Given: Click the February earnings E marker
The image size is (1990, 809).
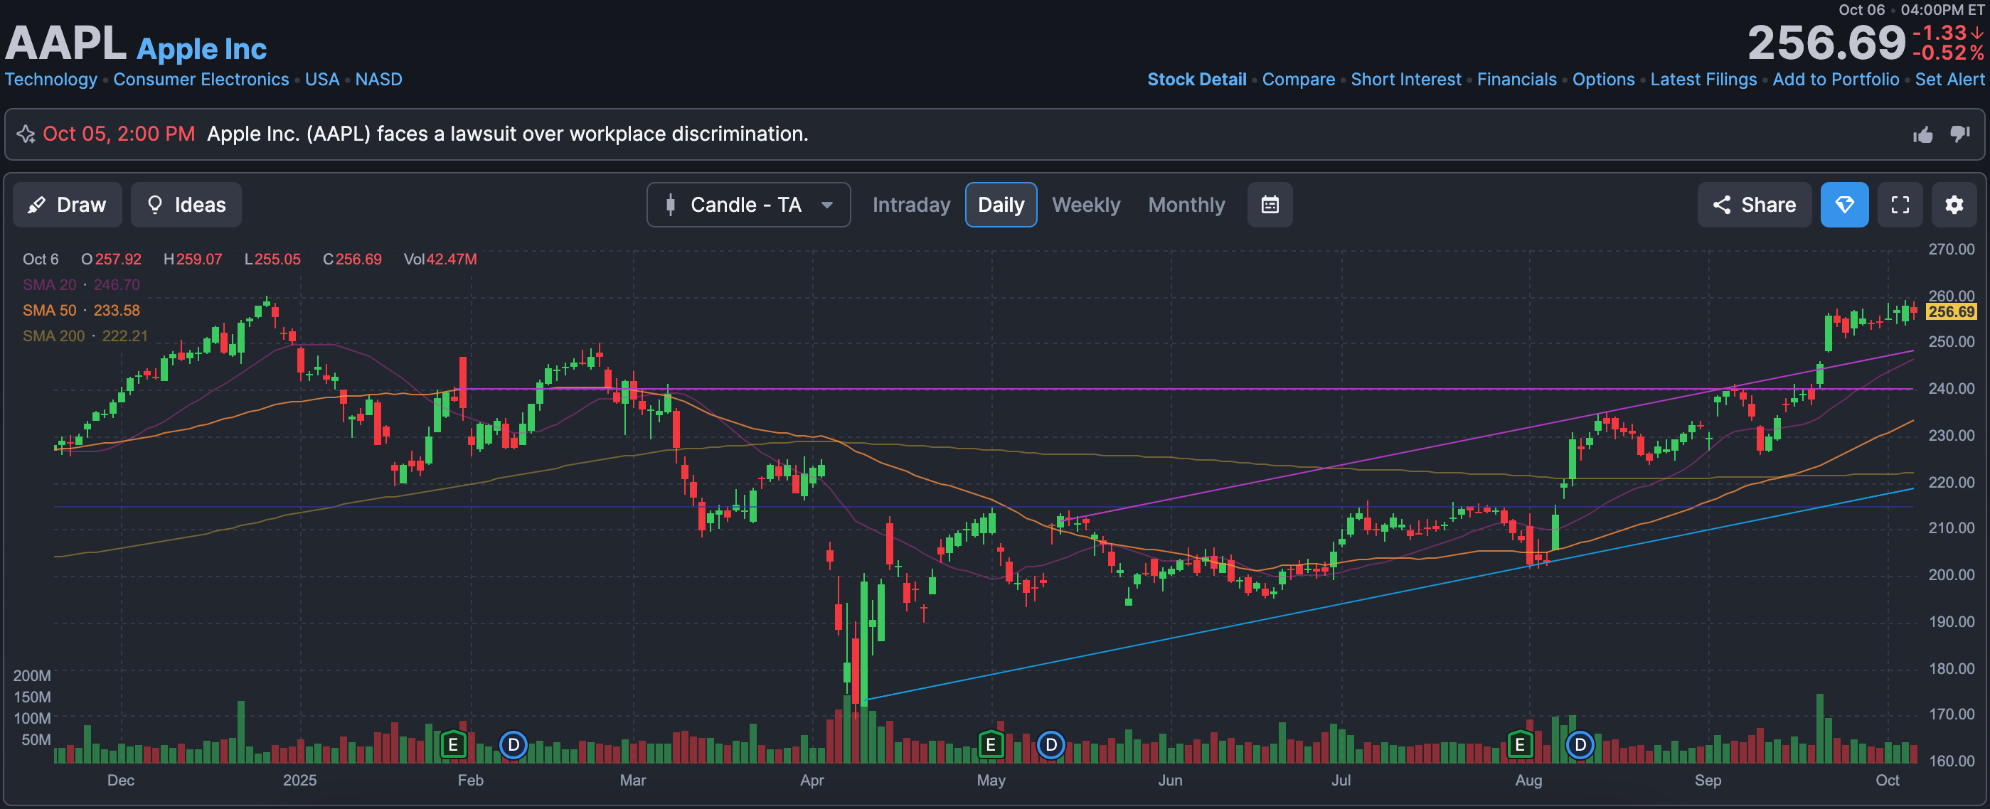Looking at the screenshot, I should pos(454,744).
